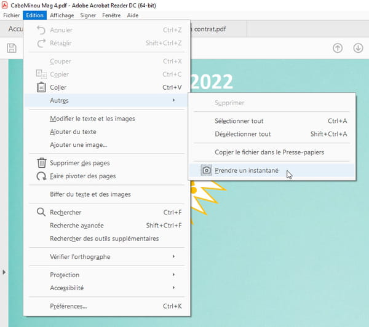Open the Fenêtre menu
This screenshot has width=369, height=327.
point(111,15)
